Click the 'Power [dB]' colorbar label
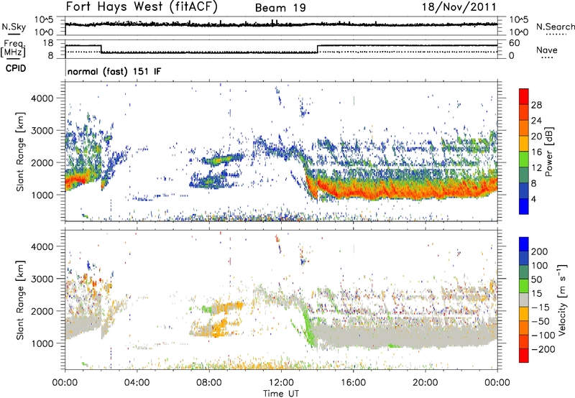 [x=549, y=152]
